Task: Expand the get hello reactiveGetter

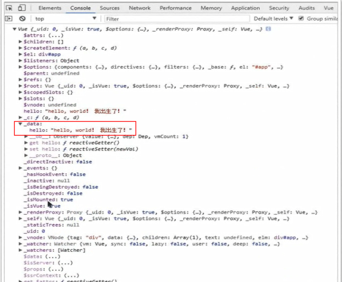Action: pos(26,143)
